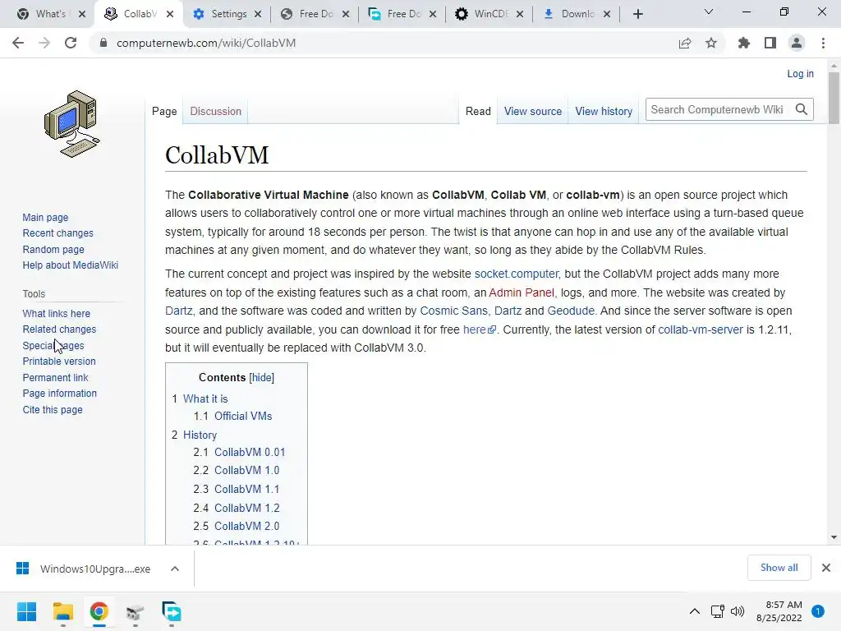The width and height of the screenshot is (841, 631).
Task: Open the Chrome three-dot menu
Action: (x=823, y=43)
